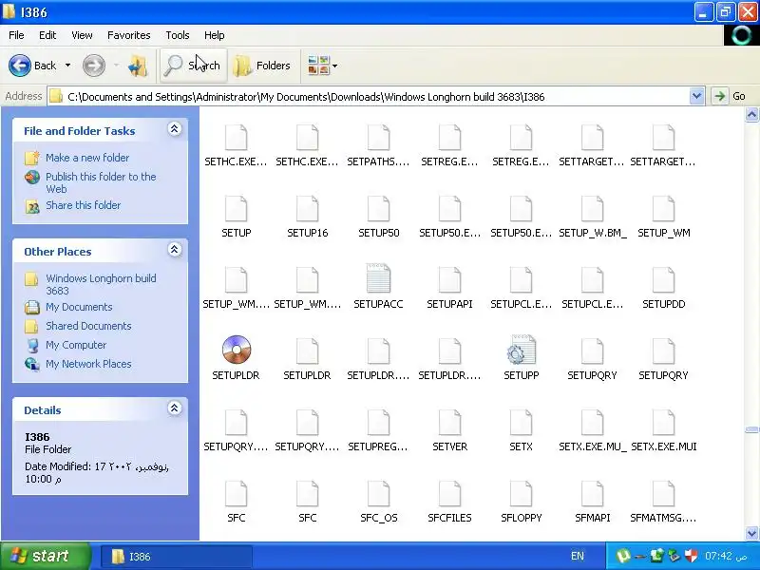
Task: Open the Back history dropdown arrow
Action: [x=67, y=66]
